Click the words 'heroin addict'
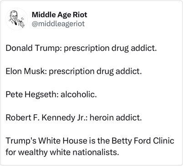Image resolution: width=183 pixels, height=166 pixels. 115,117
